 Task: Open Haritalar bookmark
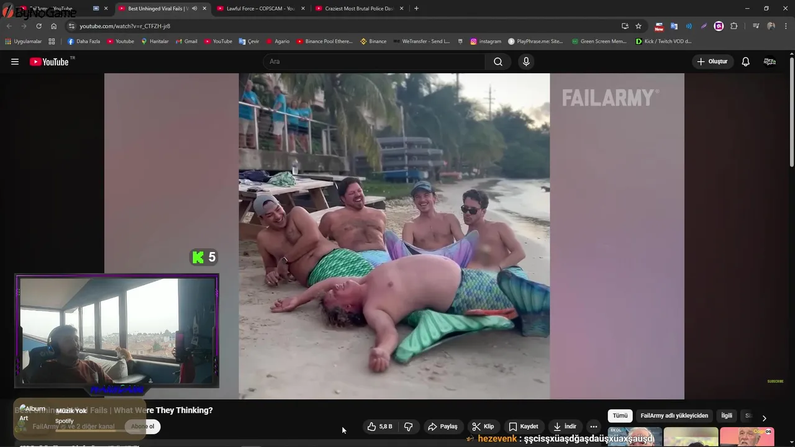tap(155, 42)
